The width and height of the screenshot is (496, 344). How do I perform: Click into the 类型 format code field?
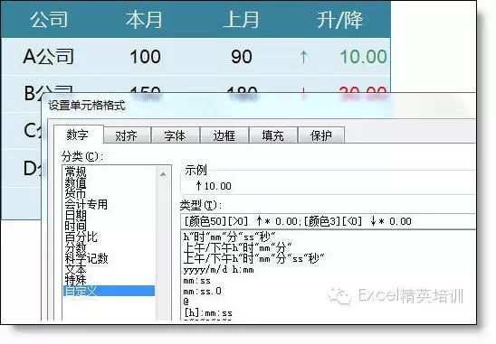point(329,221)
